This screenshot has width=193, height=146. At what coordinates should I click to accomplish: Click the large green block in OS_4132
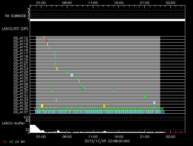144,97
